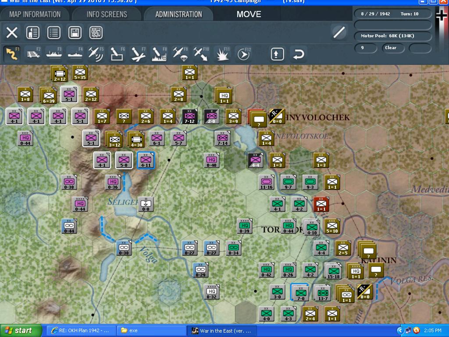Screen dimensions: 449x337
Task: Click the Motor Pool 68K (134K) readout
Action: [392, 36]
